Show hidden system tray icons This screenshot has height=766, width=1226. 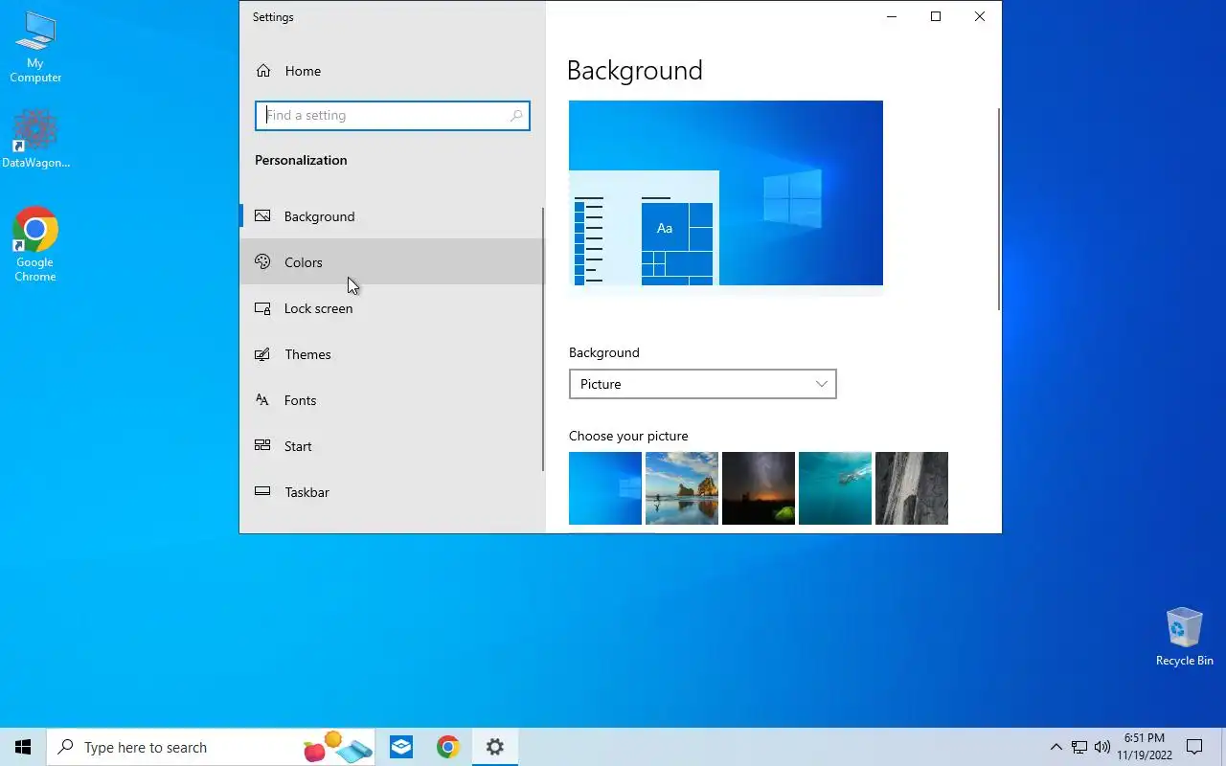pyautogui.click(x=1056, y=747)
